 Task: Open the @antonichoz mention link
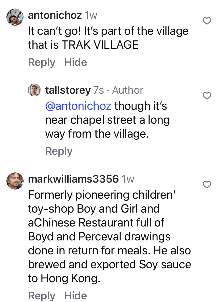pyautogui.click(x=78, y=106)
